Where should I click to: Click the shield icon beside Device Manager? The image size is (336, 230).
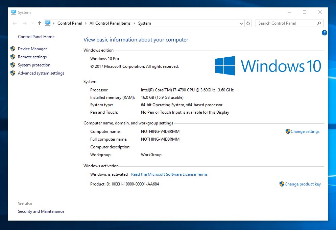pos(13,49)
